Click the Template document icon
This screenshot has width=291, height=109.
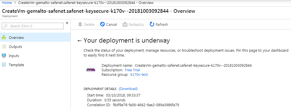(4, 65)
